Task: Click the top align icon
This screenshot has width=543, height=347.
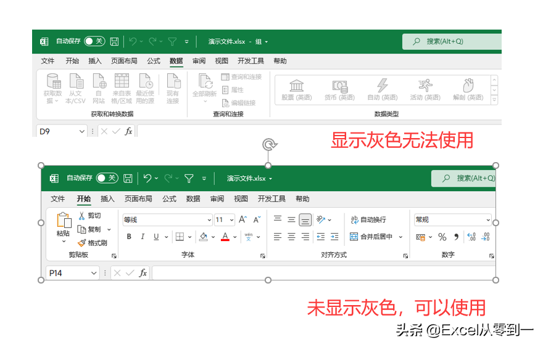Action: pos(278,219)
